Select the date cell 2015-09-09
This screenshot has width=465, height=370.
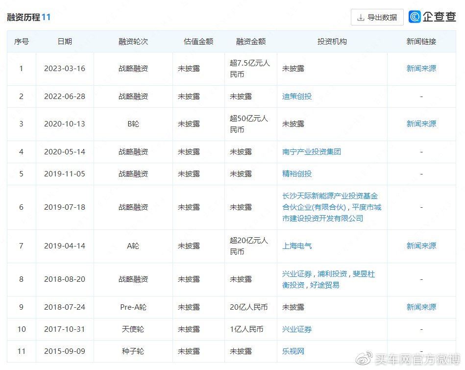[x=65, y=351]
